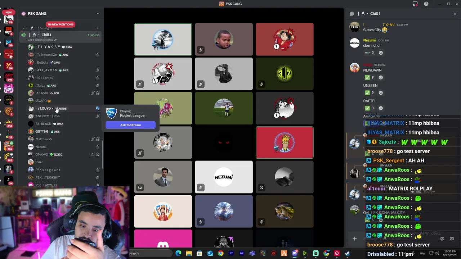Viewport: 461px width, 259px height.
Task: Click the pencil icon to set channel status
Action: pos(55,40)
